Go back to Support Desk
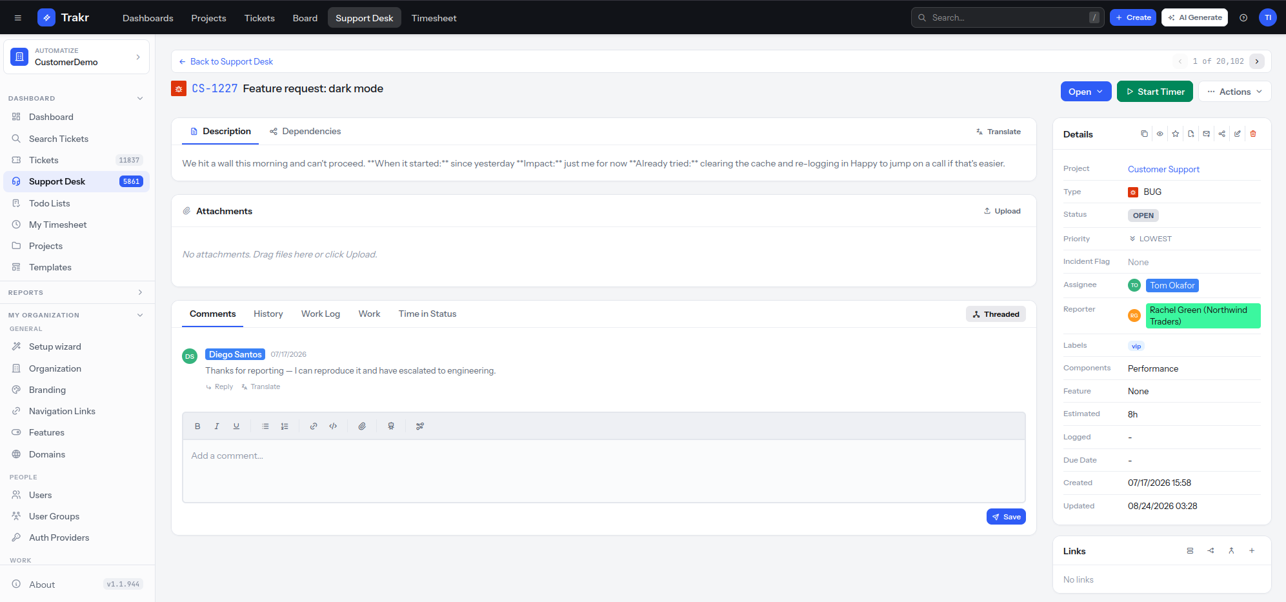The width and height of the screenshot is (1286, 602). [x=226, y=61]
